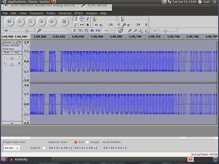The width and height of the screenshot is (219, 164).
Task: Open the Tracks menu
Action: 51,13
